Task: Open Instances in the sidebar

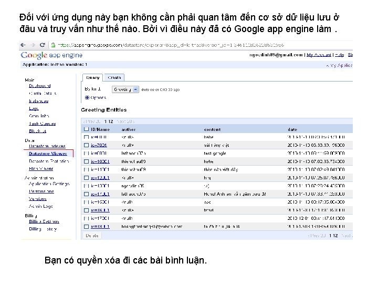Action: (x=38, y=101)
